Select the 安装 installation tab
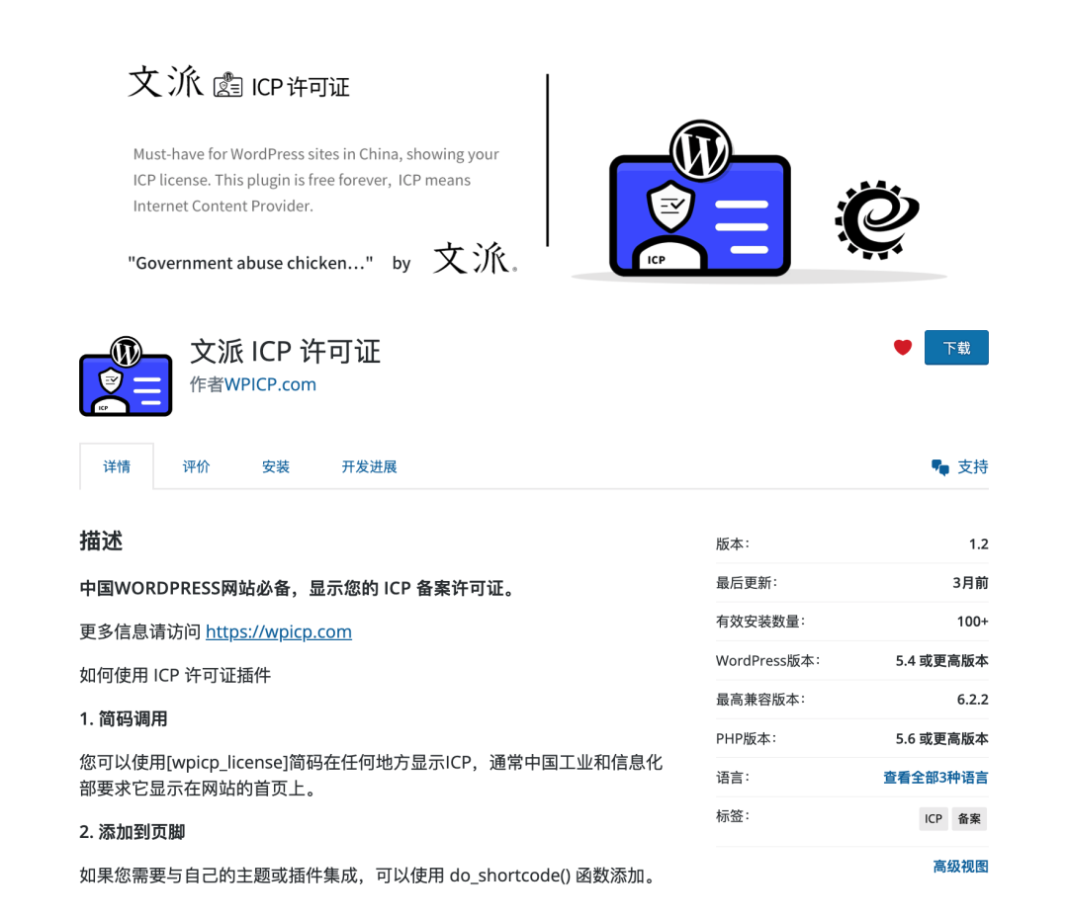The height and width of the screenshot is (919, 1068). coord(276,466)
